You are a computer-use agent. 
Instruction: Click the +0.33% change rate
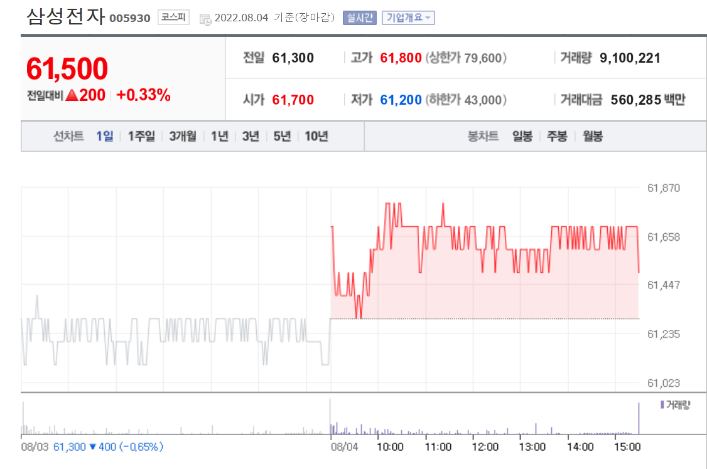(x=143, y=95)
